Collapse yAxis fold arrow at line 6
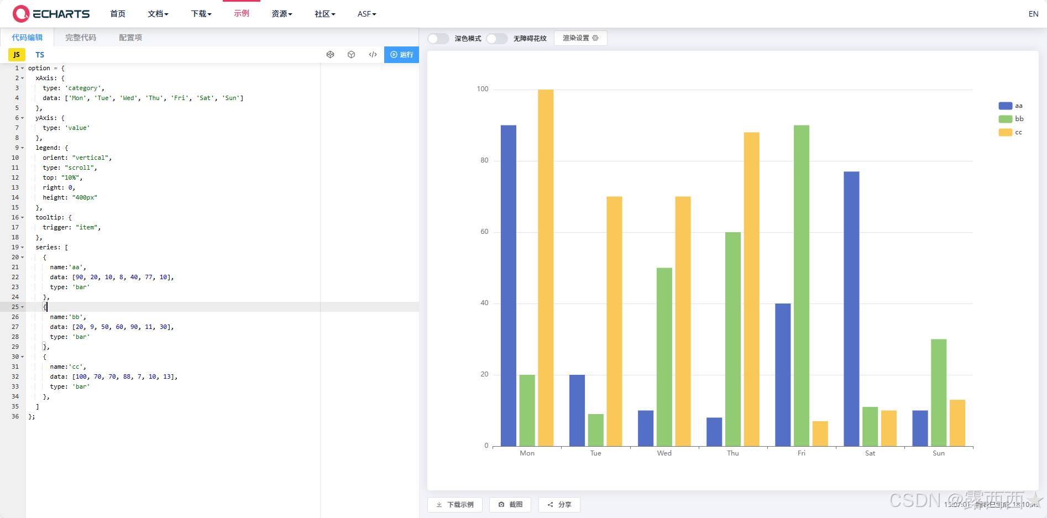 point(23,118)
